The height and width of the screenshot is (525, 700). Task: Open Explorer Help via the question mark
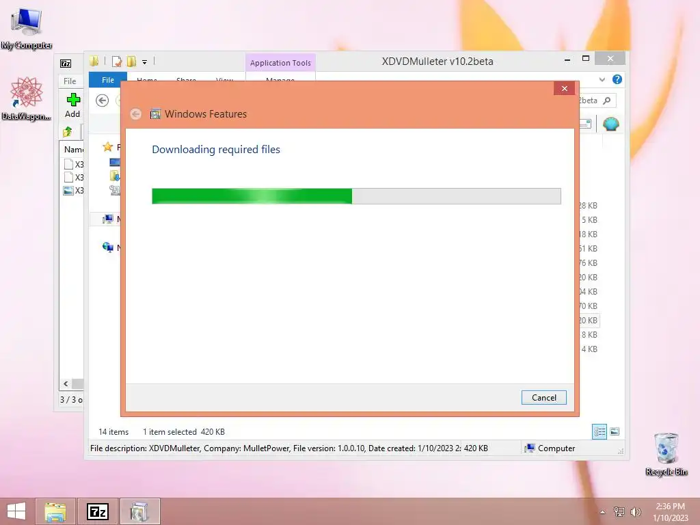[x=617, y=79]
